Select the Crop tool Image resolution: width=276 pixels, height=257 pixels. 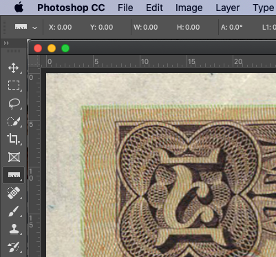tap(13, 139)
